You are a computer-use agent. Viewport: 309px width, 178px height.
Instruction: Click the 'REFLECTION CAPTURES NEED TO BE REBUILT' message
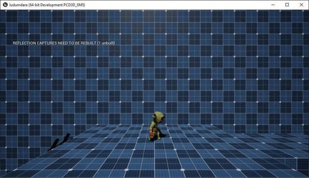(x=64, y=43)
